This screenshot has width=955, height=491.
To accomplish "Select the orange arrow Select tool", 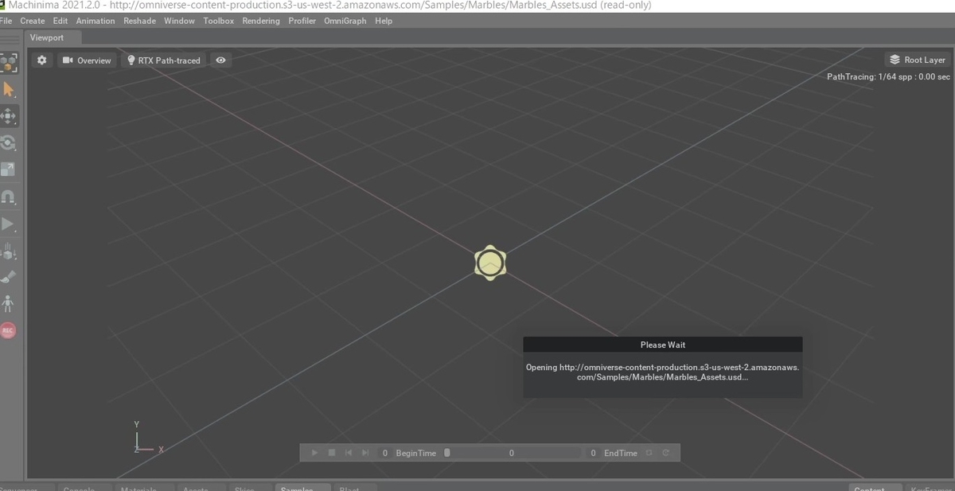I will pyautogui.click(x=10, y=90).
